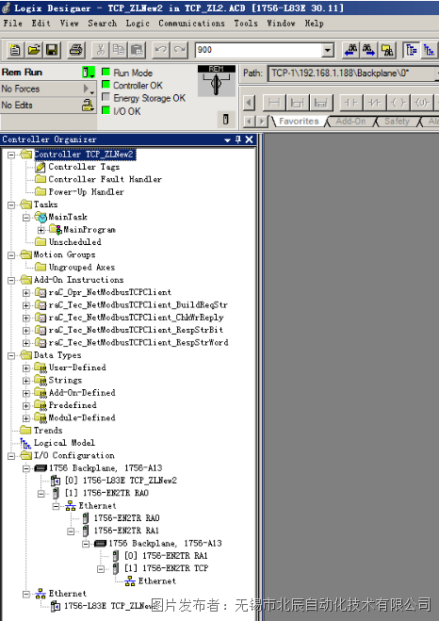Expand the MainProgram node
Image resolution: width=439 pixels, height=621 pixels.
[41, 230]
